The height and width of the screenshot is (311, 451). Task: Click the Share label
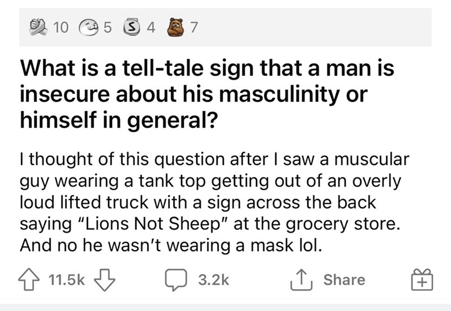(344, 279)
